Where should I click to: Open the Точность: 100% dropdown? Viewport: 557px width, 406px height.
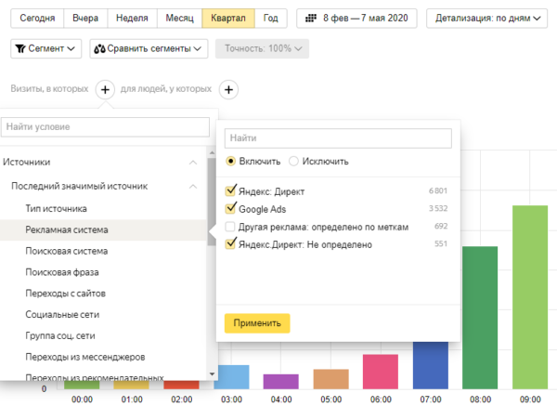[x=262, y=48]
